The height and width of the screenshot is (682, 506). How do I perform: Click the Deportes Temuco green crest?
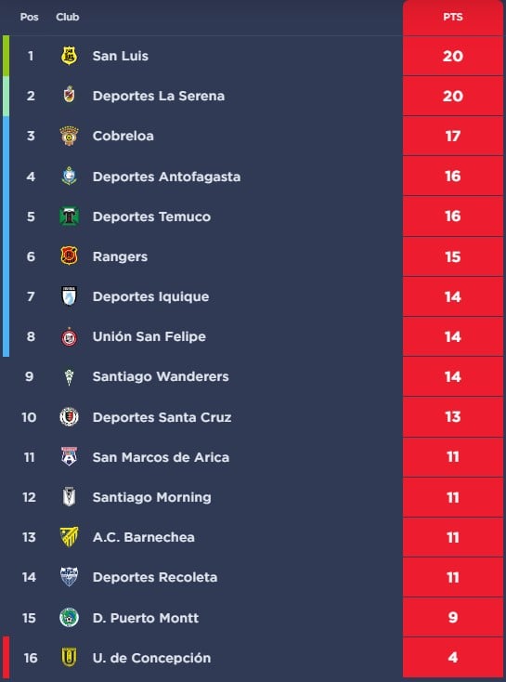pos(69,216)
